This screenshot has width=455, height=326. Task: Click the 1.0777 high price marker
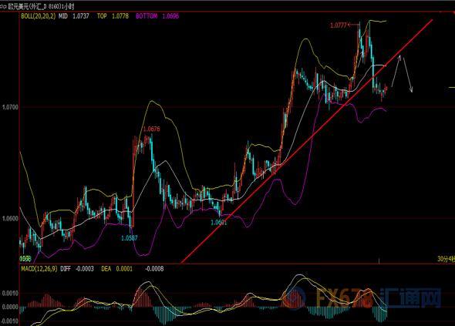coord(339,25)
